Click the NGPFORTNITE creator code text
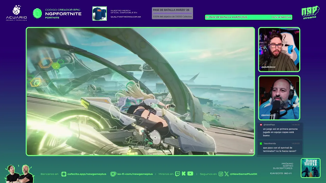326x183 pixels. [x=63, y=14]
